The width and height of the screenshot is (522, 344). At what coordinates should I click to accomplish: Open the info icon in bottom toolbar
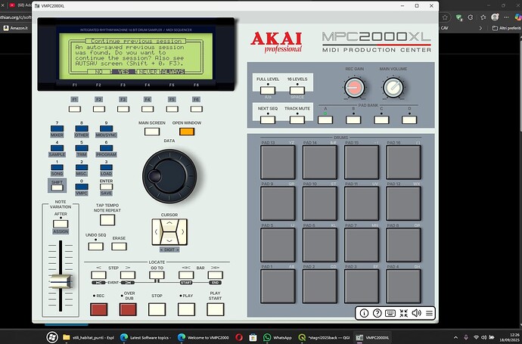tap(364, 312)
